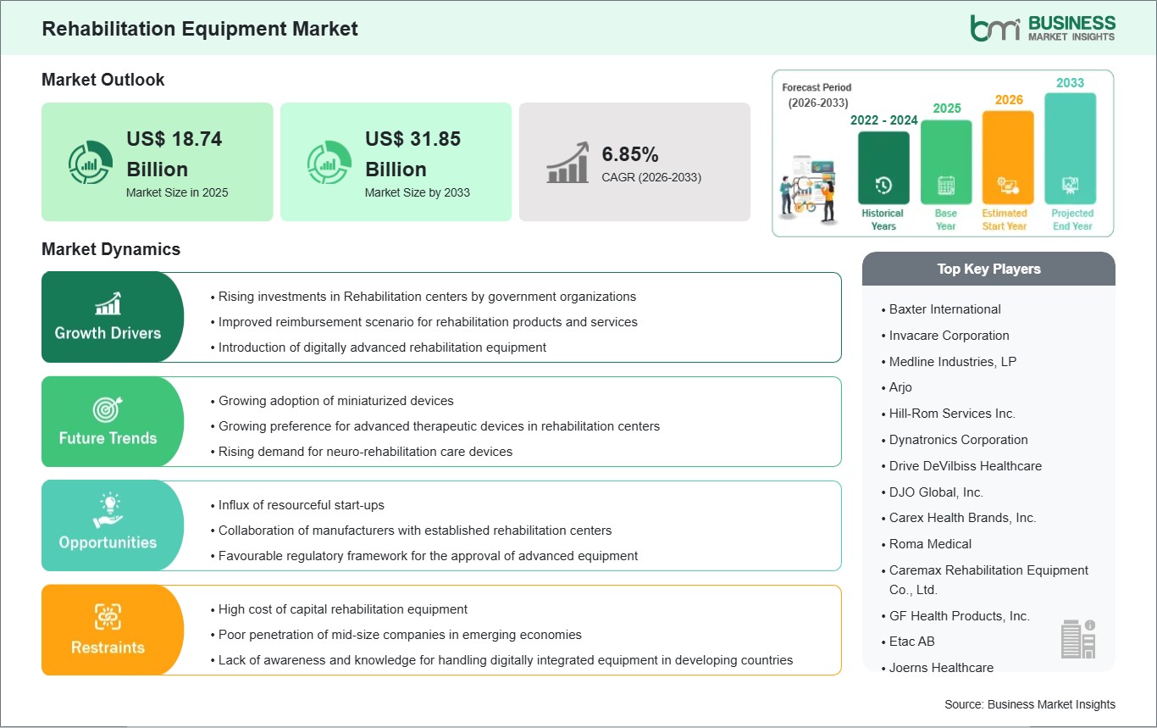Click the Historical Years clock icon
The height and width of the screenshot is (728, 1157).
coord(883,185)
